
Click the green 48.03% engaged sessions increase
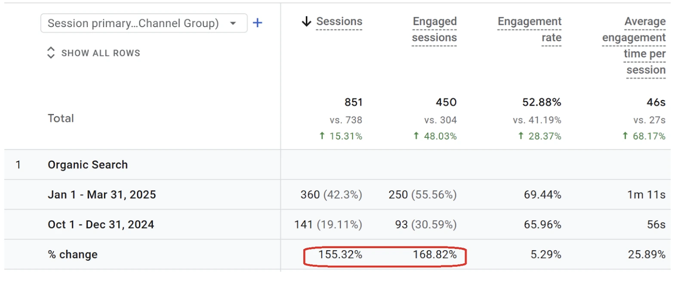(435, 136)
